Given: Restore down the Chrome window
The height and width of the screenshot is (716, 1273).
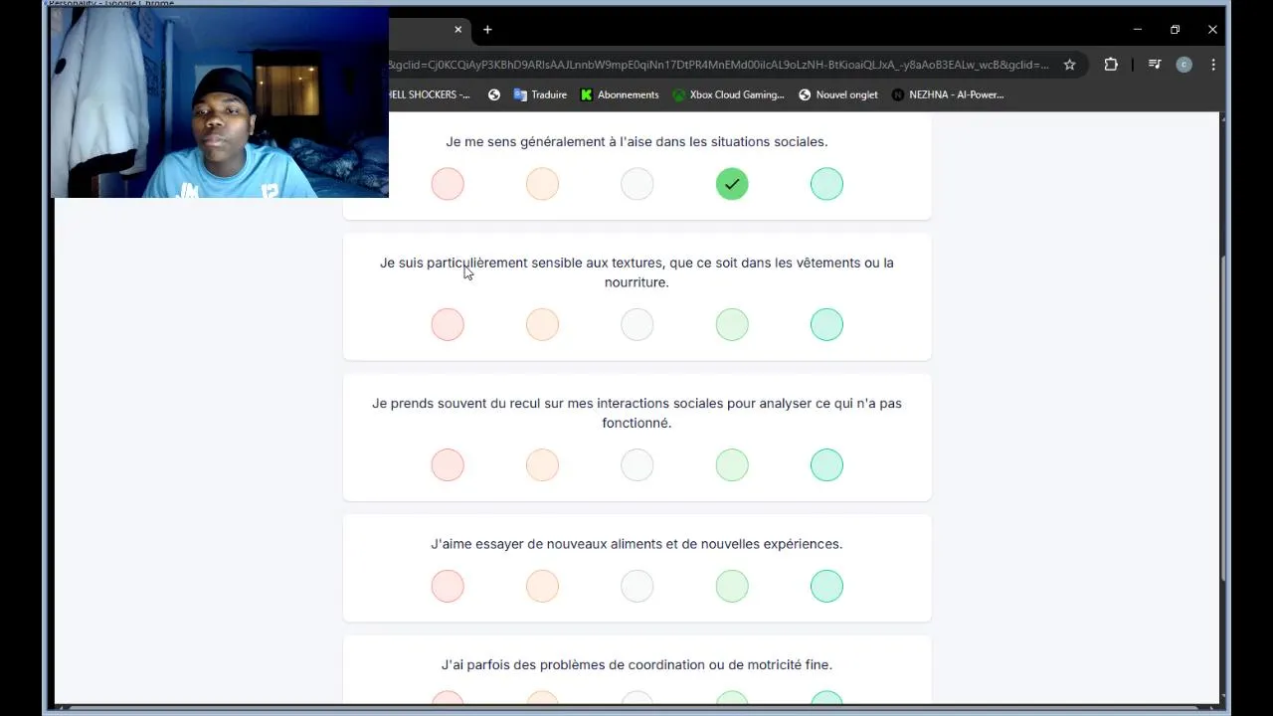Looking at the screenshot, I should (1175, 30).
